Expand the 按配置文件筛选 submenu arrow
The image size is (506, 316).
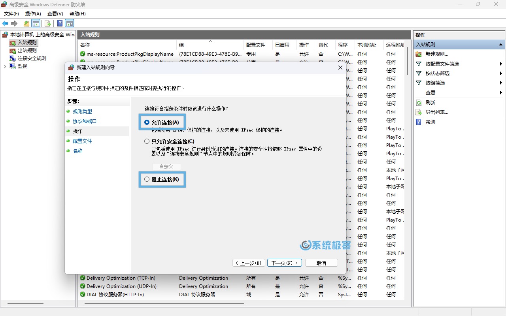click(500, 64)
